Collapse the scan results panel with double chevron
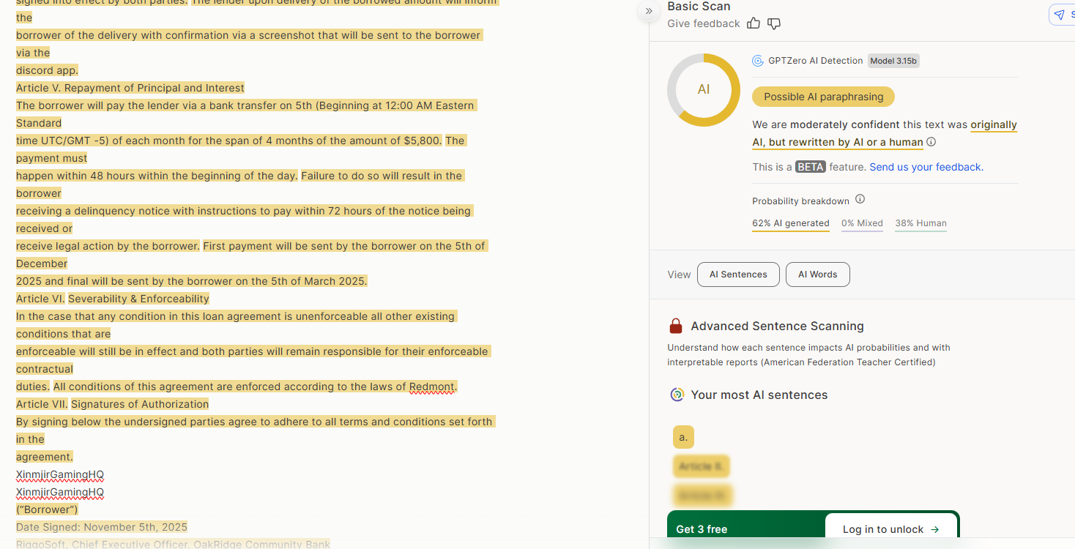The height and width of the screenshot is (549, 1075). click(648, 11)
